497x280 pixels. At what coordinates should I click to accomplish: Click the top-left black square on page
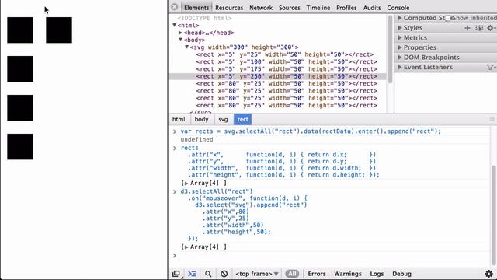click(x=20, y=30)
